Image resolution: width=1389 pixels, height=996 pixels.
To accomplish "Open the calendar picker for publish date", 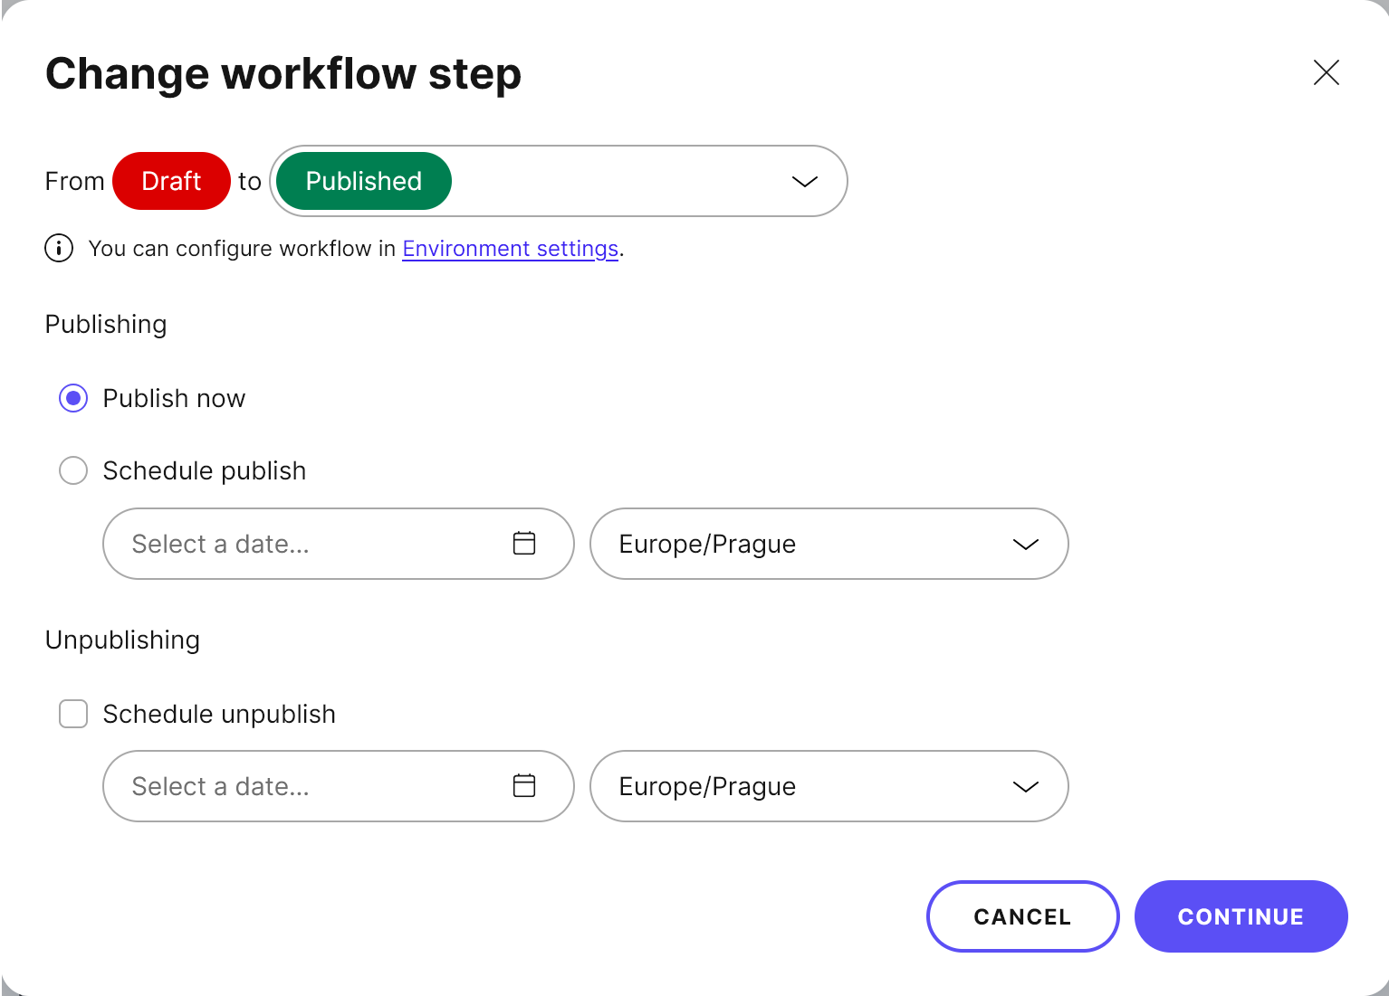I will [524, 543].
